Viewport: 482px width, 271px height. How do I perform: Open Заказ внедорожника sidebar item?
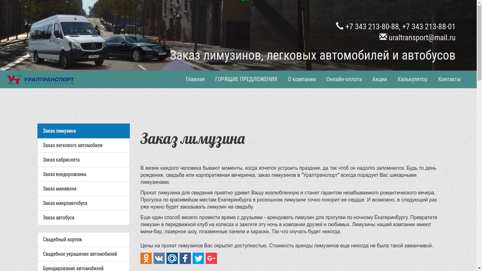pos(84,174)
